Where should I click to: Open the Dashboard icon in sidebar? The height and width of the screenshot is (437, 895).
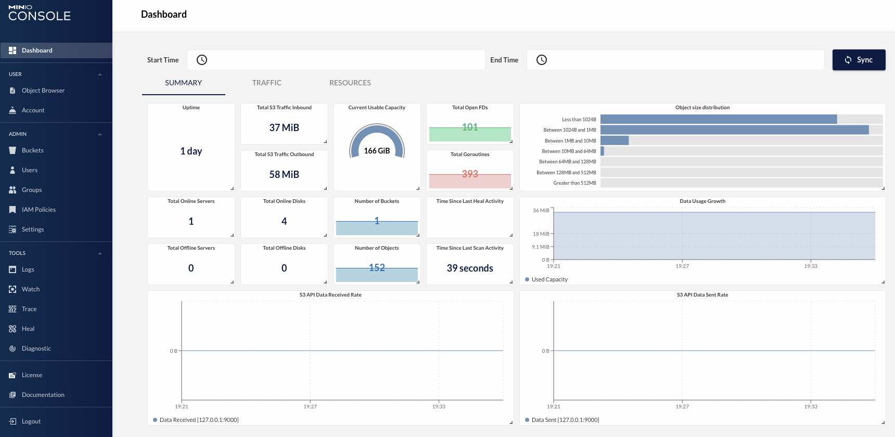tap(12, 50)
